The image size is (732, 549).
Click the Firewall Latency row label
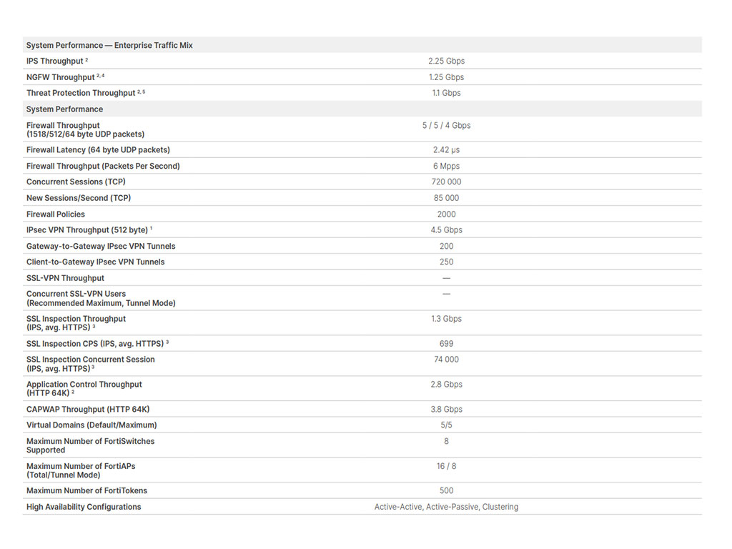[98, 150]
